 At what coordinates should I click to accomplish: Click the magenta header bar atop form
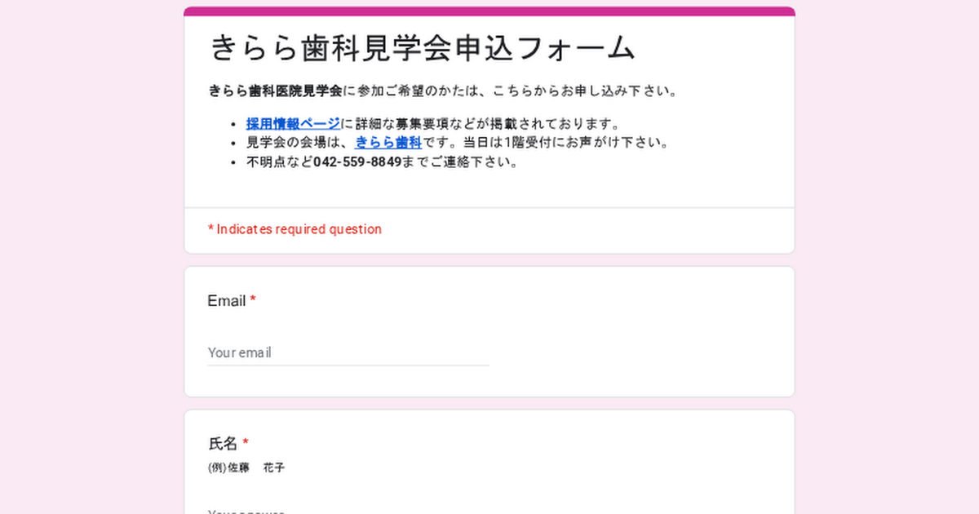[x=489, y=11]
